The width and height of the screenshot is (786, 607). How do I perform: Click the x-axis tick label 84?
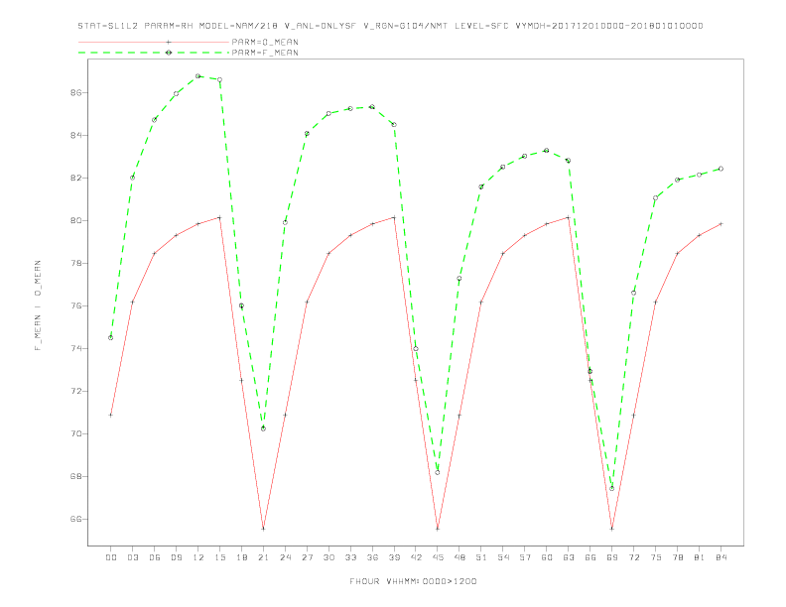720,557
